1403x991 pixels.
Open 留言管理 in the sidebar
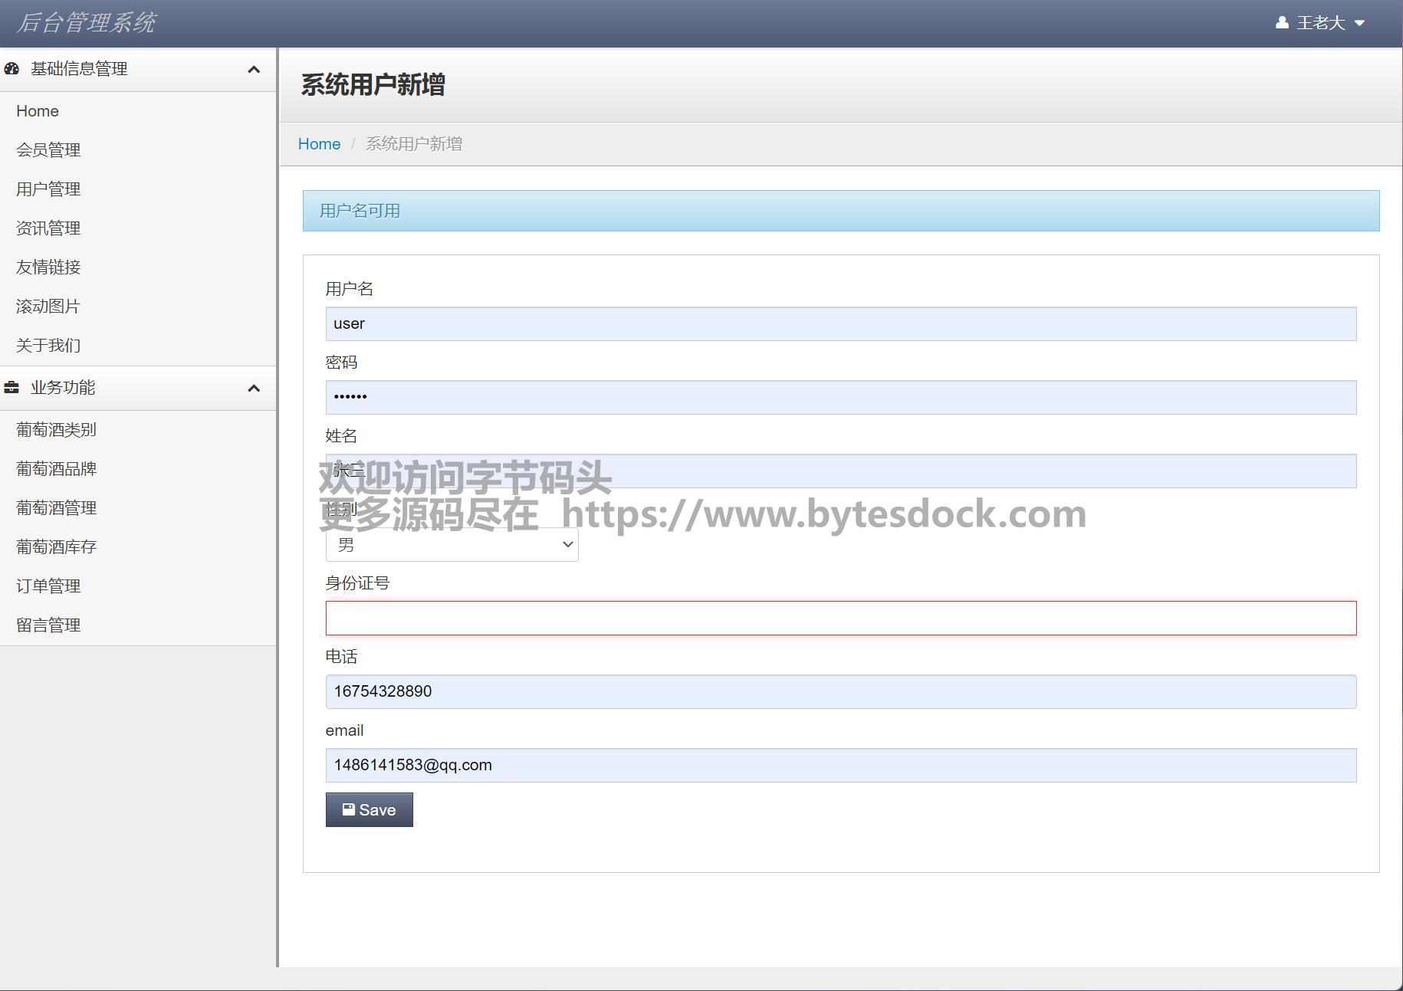[48, 625]
